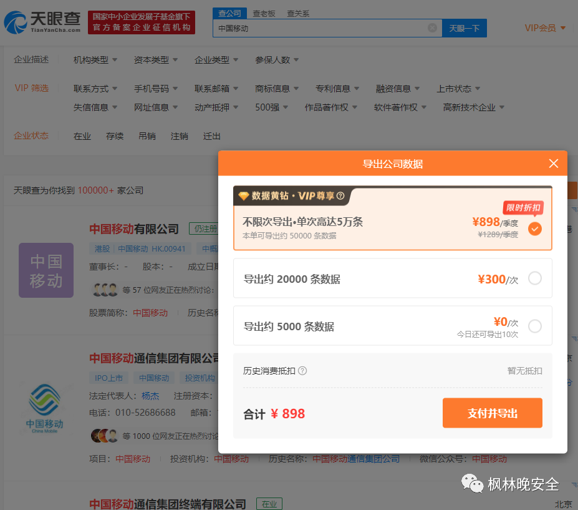
Task: Filter by 吊销 company status
Action: (147, 136)
